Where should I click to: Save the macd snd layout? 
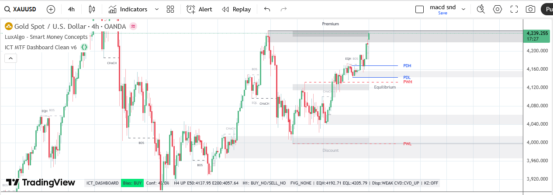tap(442, 13)
